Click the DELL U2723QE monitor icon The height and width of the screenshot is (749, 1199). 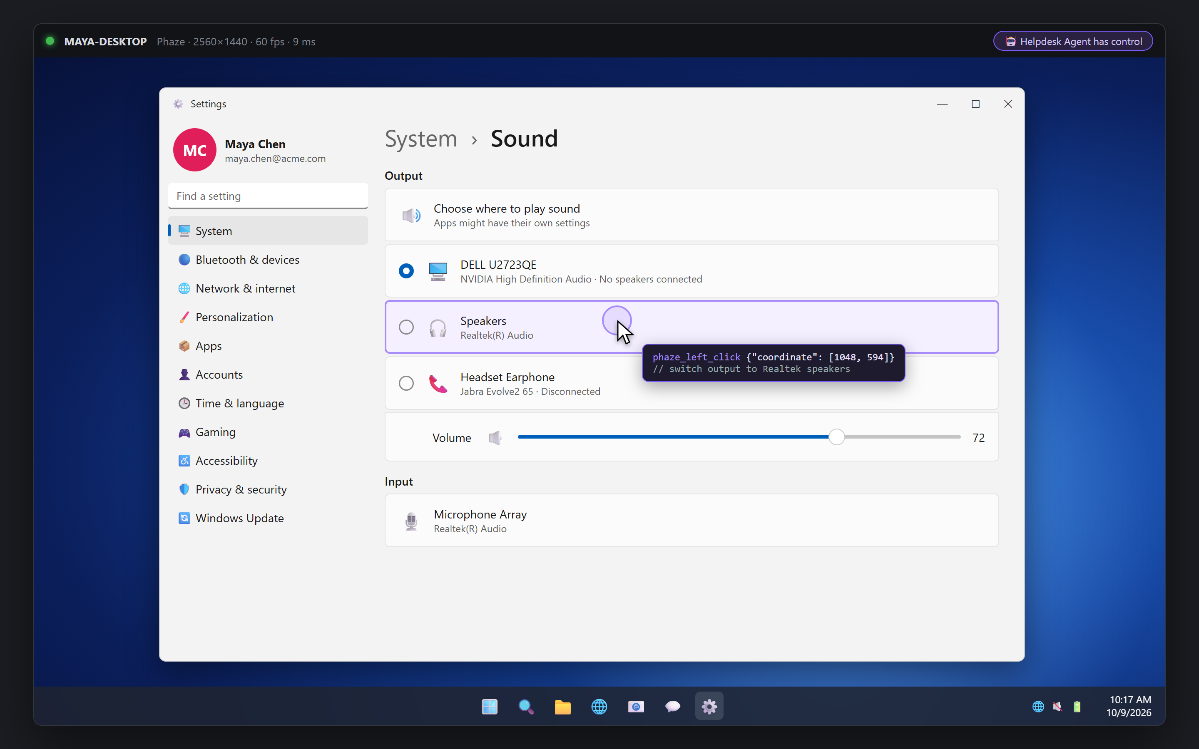click(x=438, y=271)
